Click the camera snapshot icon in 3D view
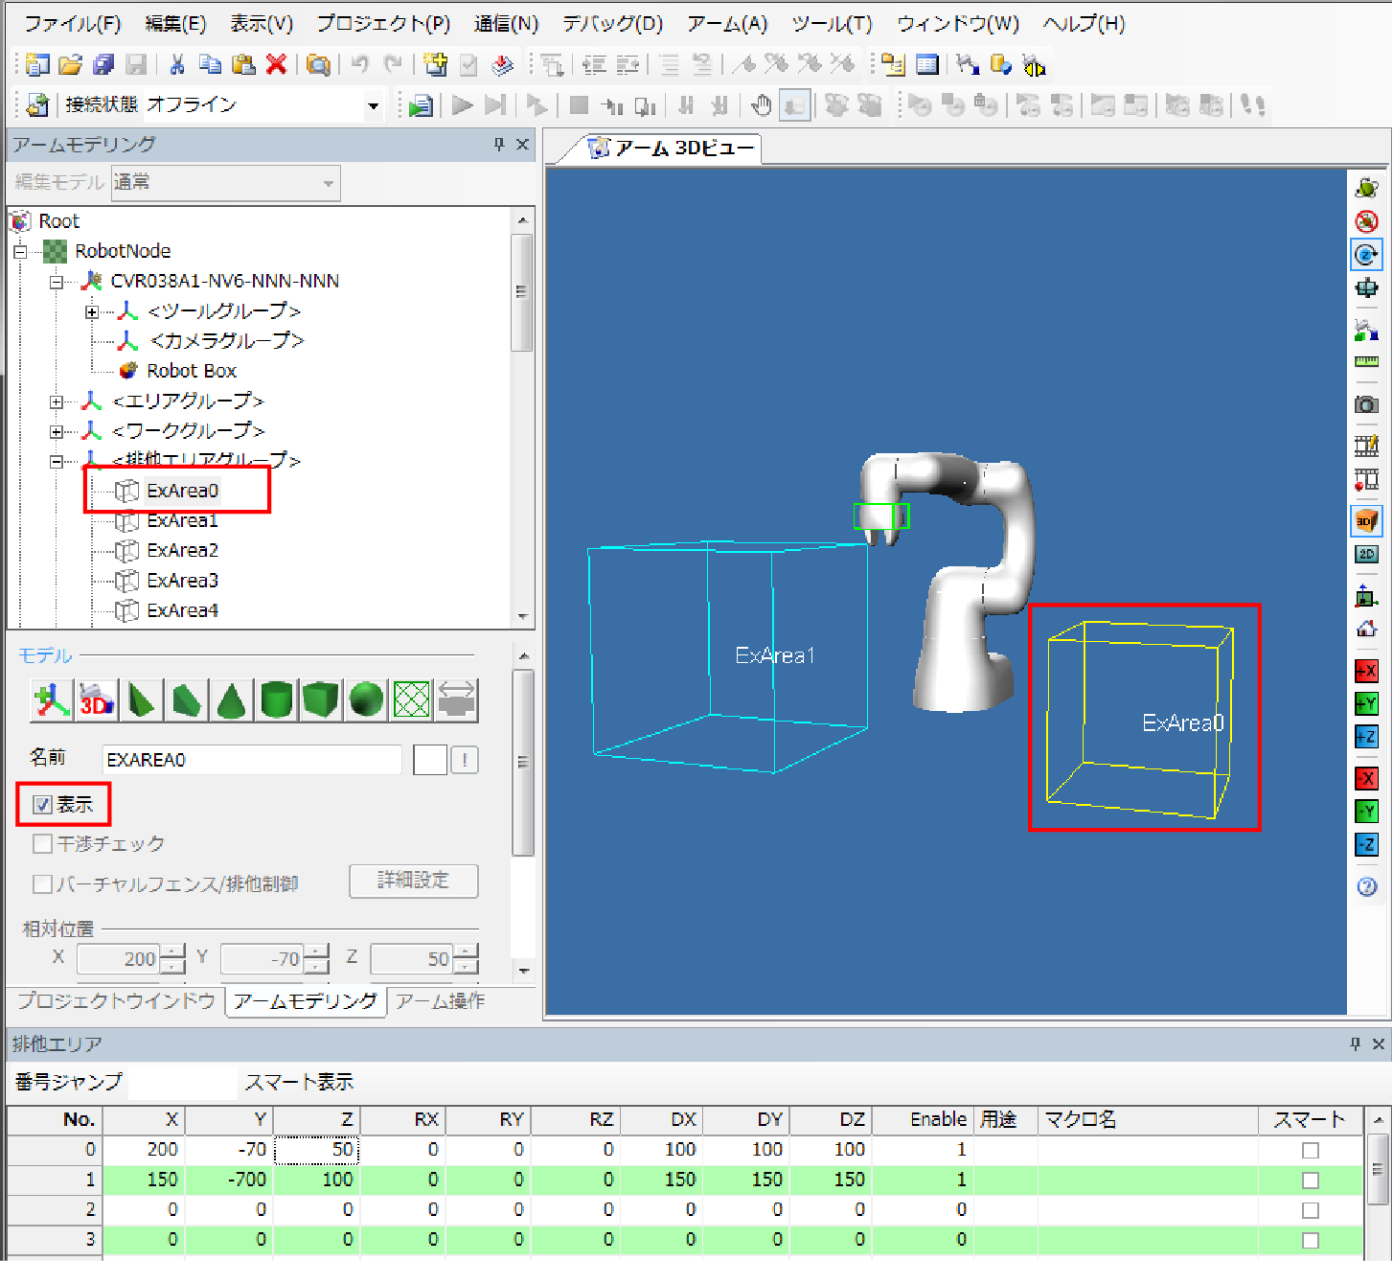This screenshot has height=1261, width=1393. [1366, 404]
